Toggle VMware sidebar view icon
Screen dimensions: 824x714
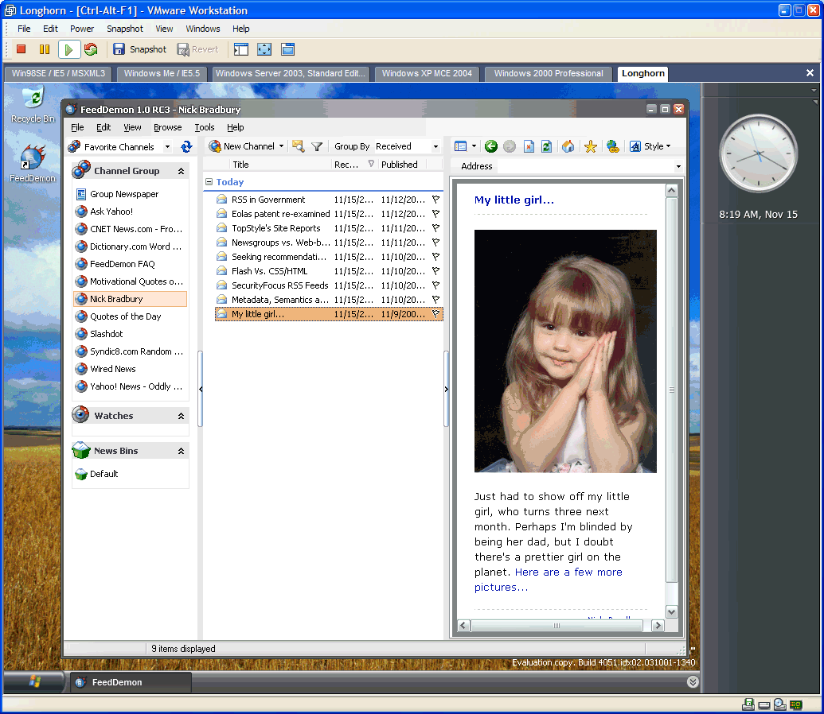pyautogui.click(x=241, y=49)
